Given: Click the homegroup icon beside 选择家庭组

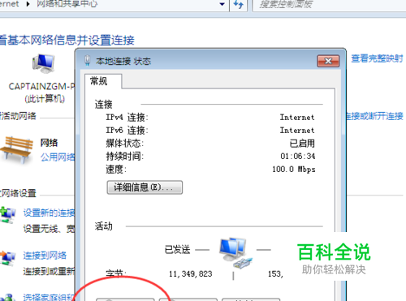Looking at the screenshot, I should [7, 298].
